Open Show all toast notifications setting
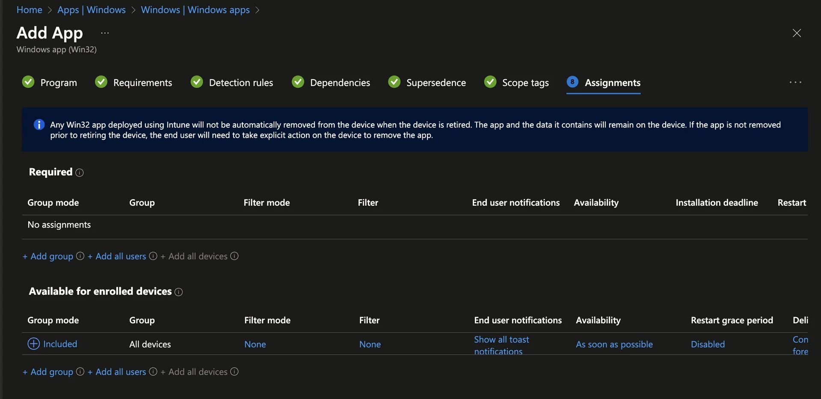 501,345
